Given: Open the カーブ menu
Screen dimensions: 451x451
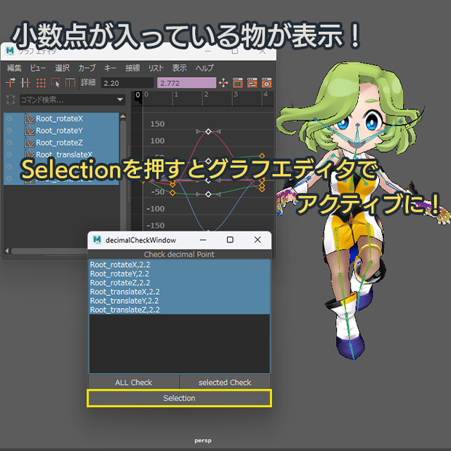Looking at the screenshot, I should pyautogui.click(x=87, y=68).
